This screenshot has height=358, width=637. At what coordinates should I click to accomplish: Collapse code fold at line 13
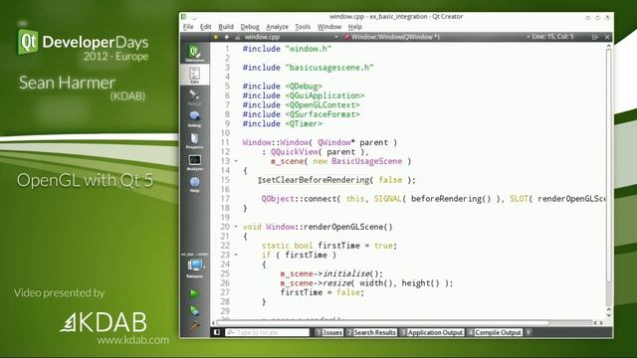[x=236, y=161]
